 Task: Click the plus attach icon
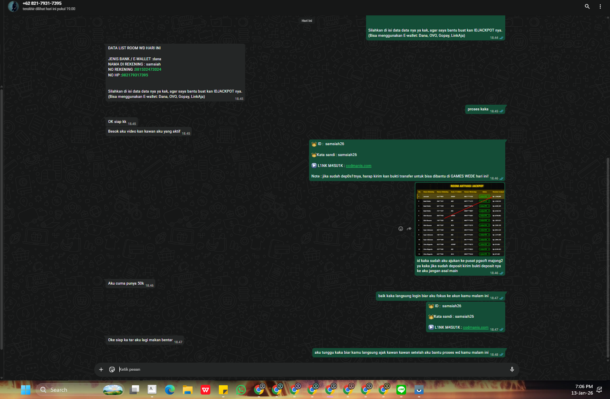tap(101, 369)
